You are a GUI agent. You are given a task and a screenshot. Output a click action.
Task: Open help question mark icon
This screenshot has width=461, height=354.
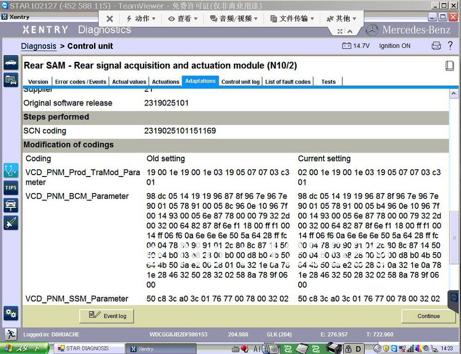(x=450, y=46)
